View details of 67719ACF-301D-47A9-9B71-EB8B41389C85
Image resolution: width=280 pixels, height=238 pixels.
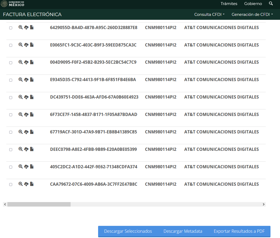pos(21,132)
